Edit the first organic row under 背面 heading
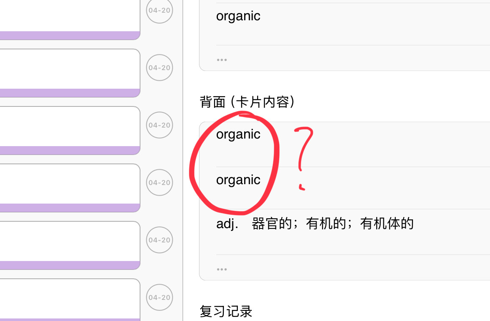This screenshot has height=321, width=490. coord(353,144)
